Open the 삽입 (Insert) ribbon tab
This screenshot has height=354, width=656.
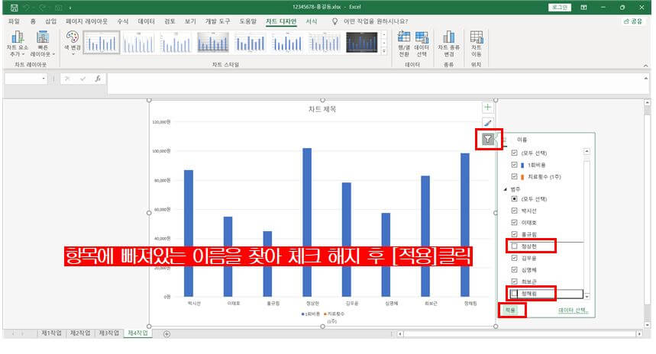pos(50,21)
